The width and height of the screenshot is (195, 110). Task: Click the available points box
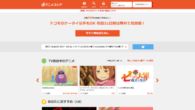tap(142, 5)
